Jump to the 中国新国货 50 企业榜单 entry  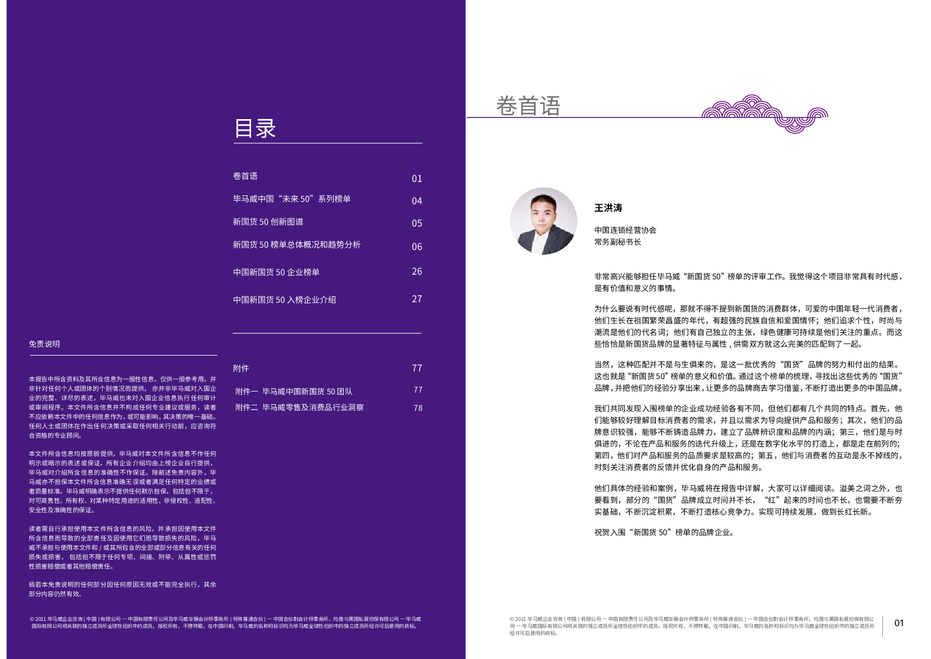coord(276,272)
